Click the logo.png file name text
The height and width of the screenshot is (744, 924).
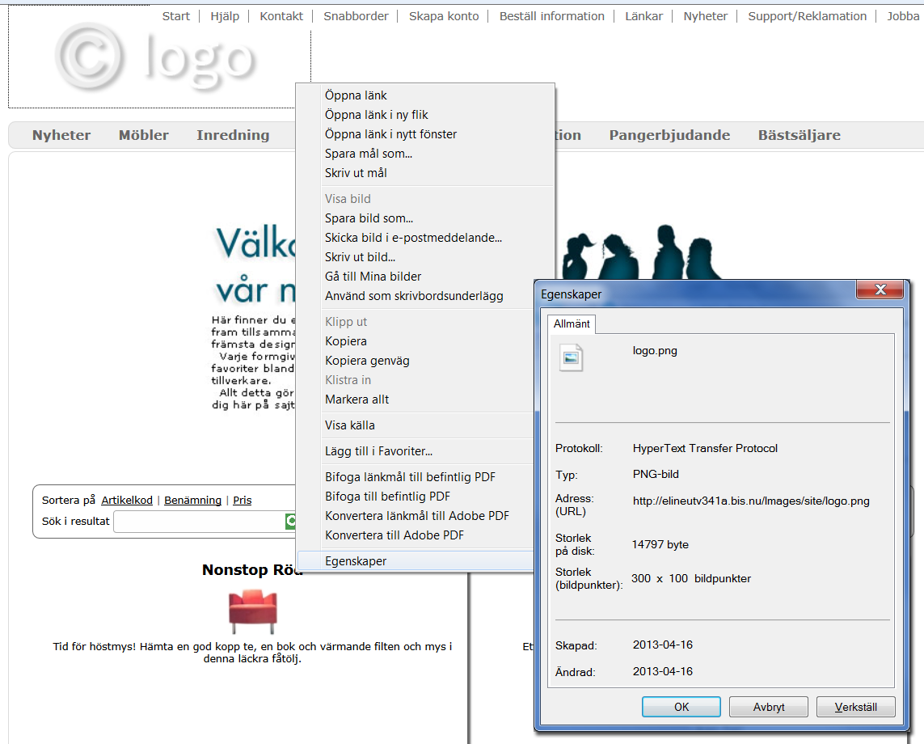[655, 351]
